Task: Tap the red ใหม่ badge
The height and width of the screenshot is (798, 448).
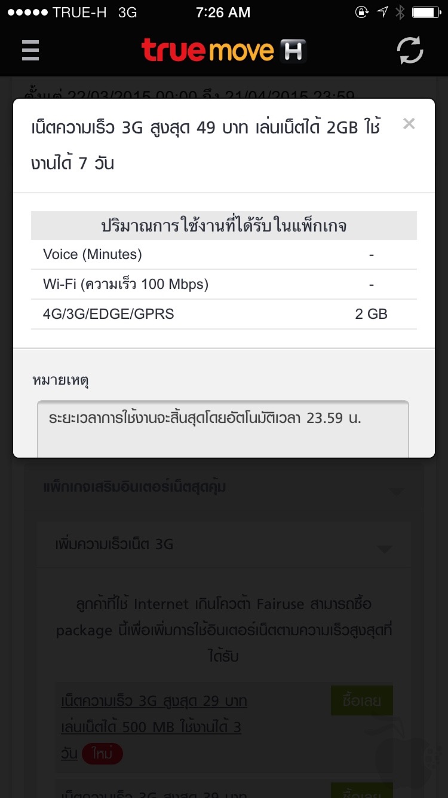Action: [102, 754]
